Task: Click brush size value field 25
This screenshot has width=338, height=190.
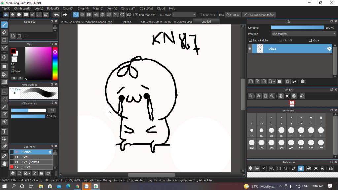Action: click(51, 110)
